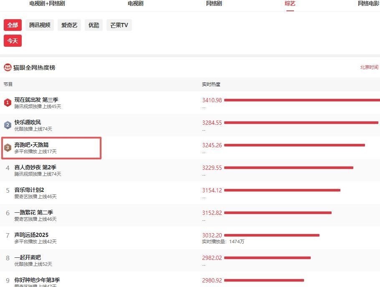Click the 实时热度 column header
The height and width of the screenshot is (287, 380).
[211, 84]
